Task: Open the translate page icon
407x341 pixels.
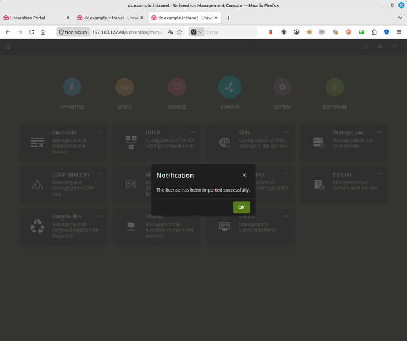Action: point(171,32)
